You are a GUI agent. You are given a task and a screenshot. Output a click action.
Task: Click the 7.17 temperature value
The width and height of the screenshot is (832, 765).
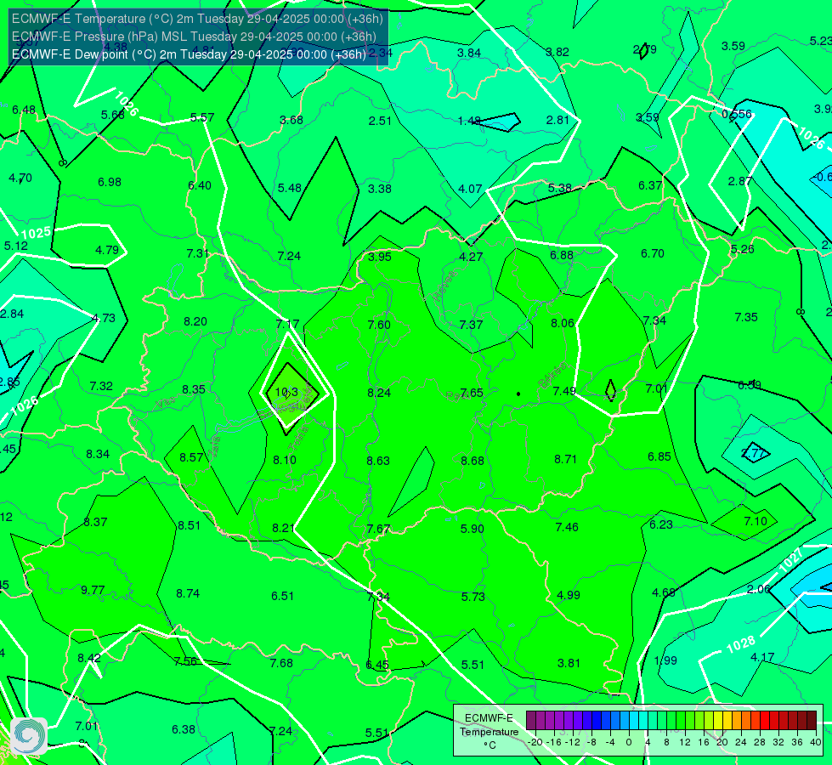287,324
